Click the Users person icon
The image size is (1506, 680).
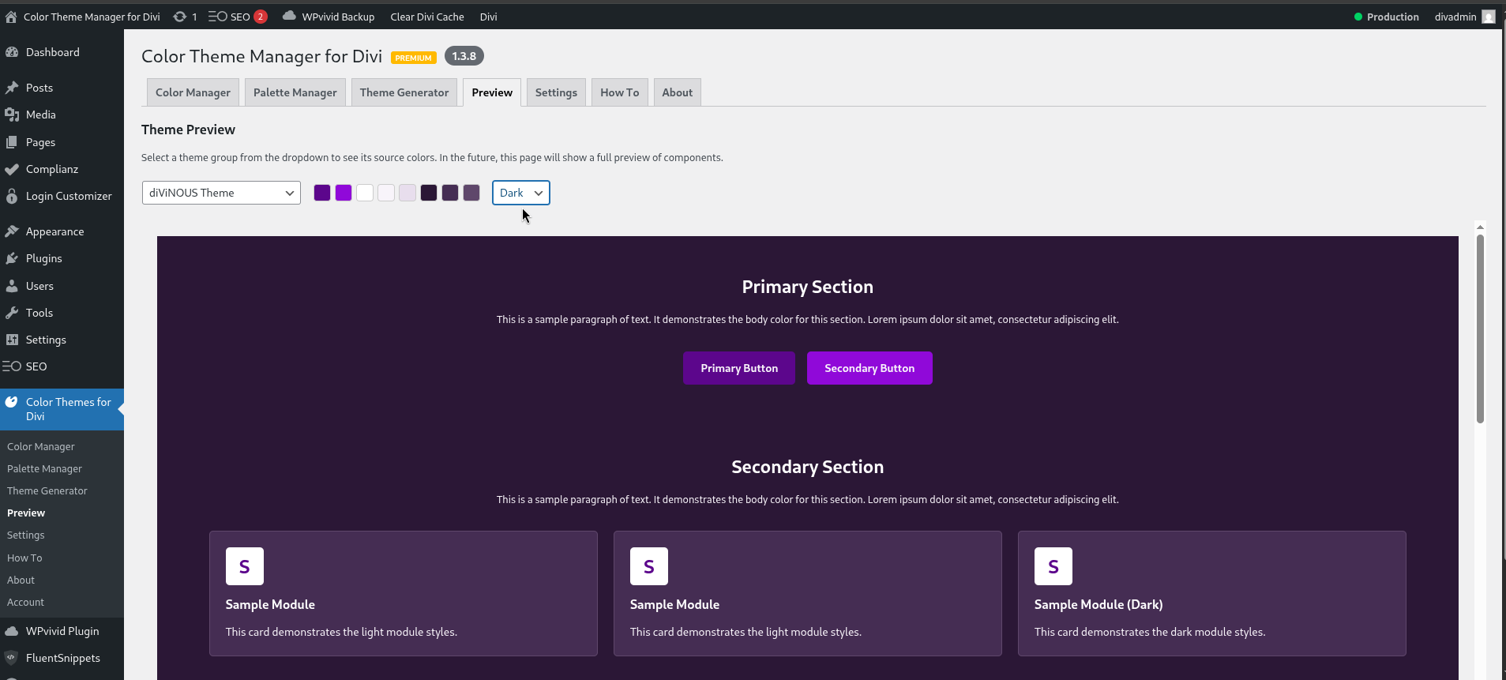coord(12,286)
